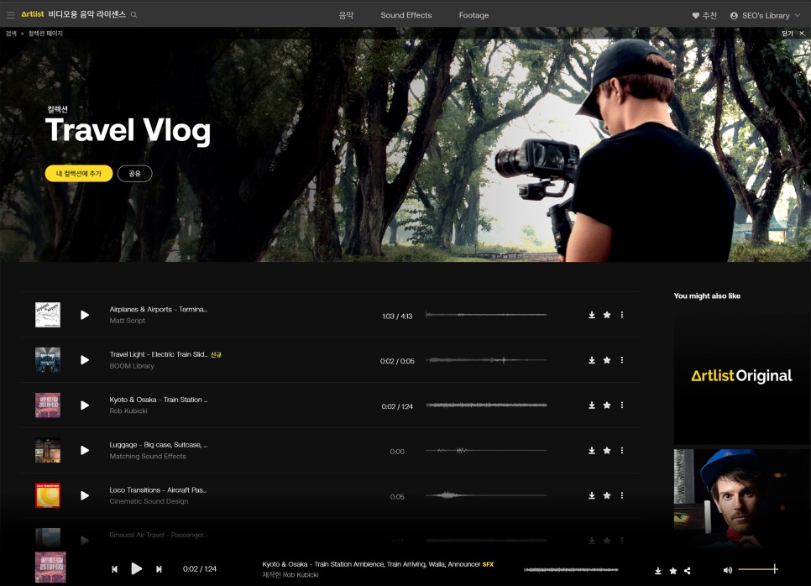This screenshot has height=586, width=811.
Task: Click 내 컬렉션에 추가 button
Action: coord(79,174)
